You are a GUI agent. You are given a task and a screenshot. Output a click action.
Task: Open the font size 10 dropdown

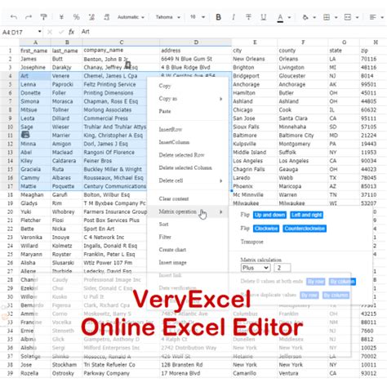click(198, 17)
